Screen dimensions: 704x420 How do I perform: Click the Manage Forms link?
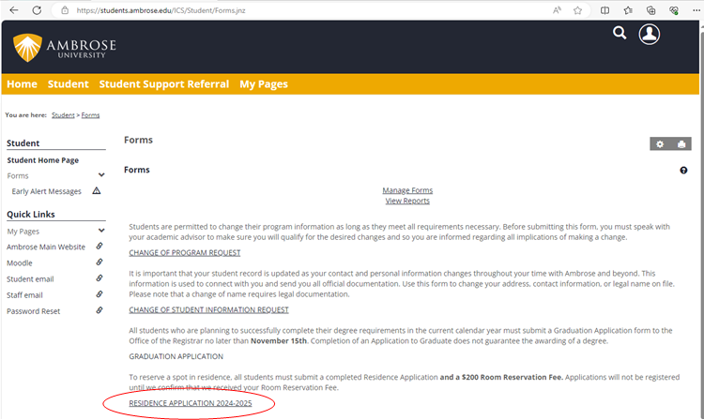pos(407,190)
